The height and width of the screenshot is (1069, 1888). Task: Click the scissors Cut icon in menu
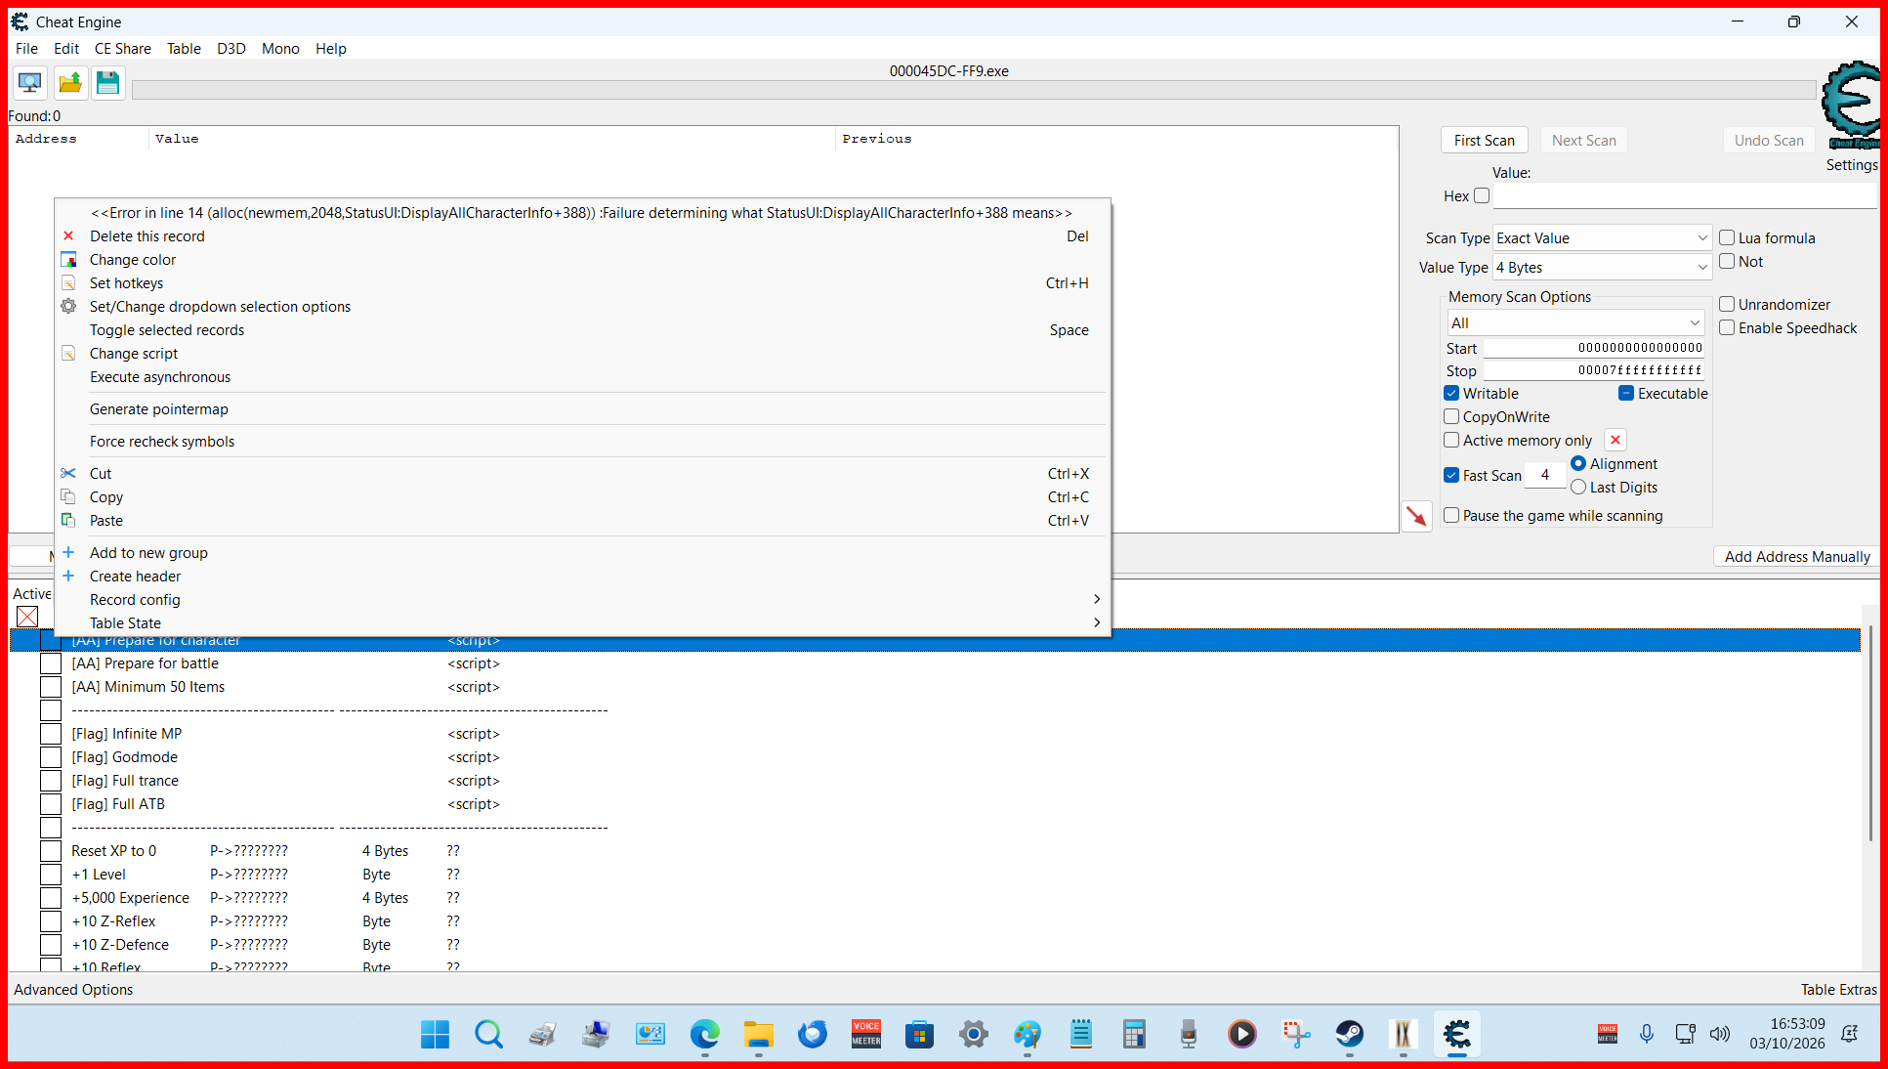click(68, 474)
